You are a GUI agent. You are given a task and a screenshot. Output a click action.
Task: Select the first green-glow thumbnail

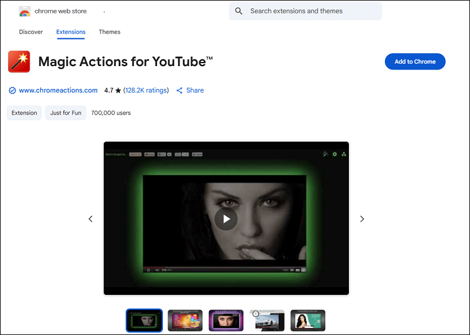[x=144, y=321]
